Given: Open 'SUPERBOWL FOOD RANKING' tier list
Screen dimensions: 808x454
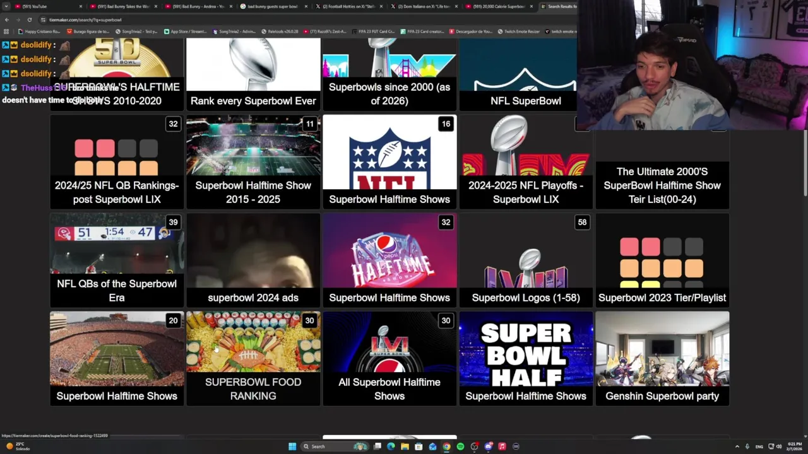Looking at the screenshot, I should click(x=253, y=359).
